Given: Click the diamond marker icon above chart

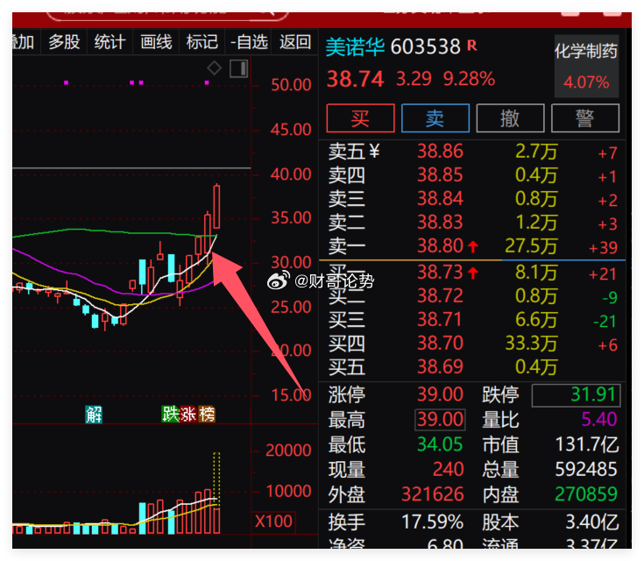Looking at the screenshot, I should tap(214, 68).
